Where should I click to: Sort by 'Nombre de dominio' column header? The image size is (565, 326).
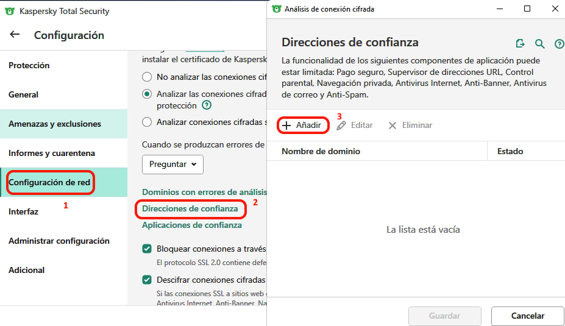[377, 151]
